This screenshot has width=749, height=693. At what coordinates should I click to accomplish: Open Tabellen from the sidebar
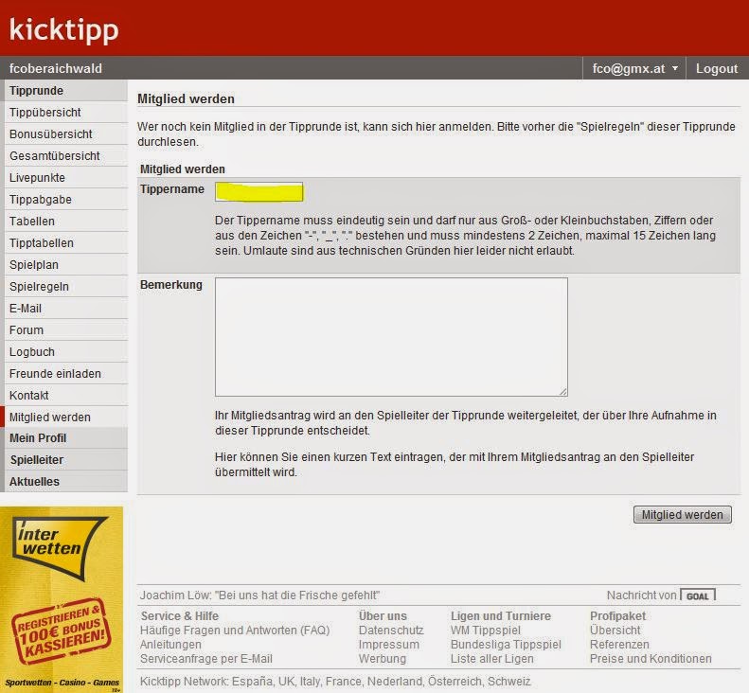point(66,222)
